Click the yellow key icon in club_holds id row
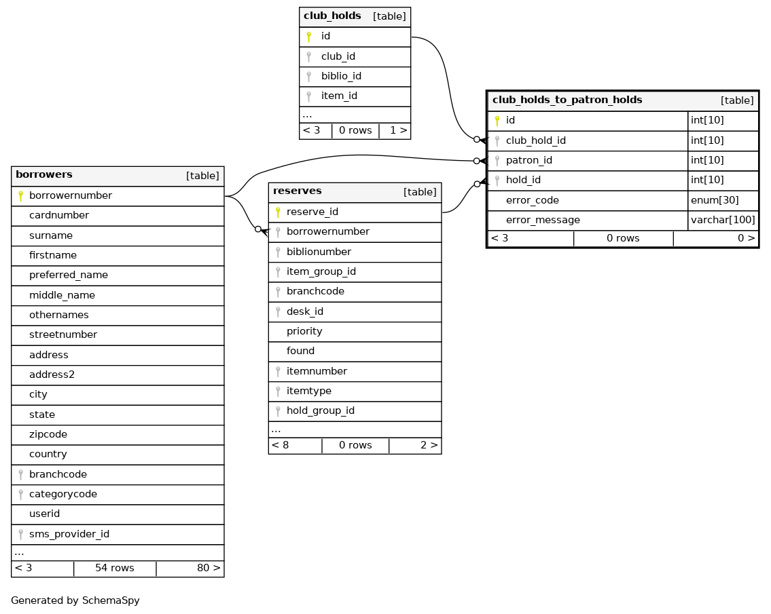771x614 pixels. click(x=309, y=37)
